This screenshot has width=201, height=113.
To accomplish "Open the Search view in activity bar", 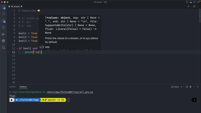I will pos(3,14).
